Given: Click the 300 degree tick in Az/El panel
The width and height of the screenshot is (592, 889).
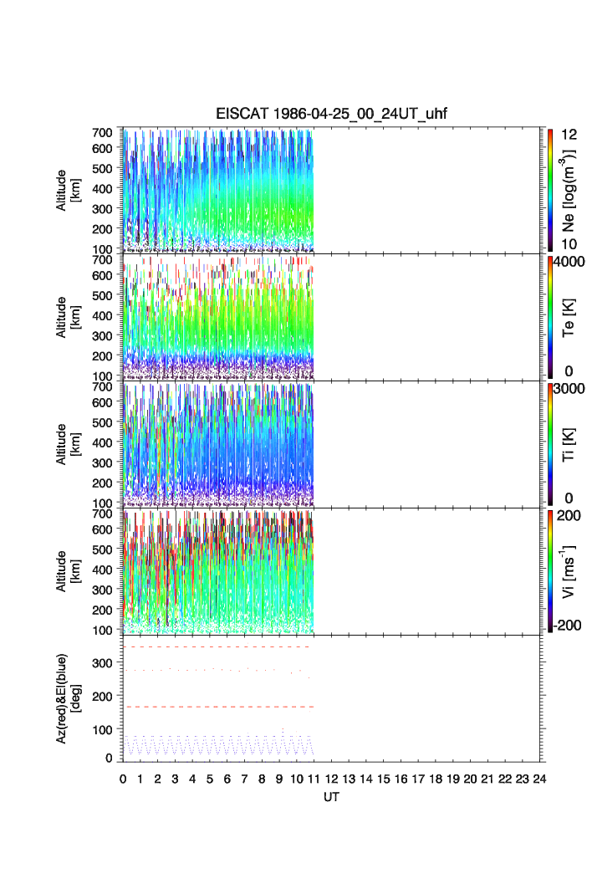Looking at the screenshot, I should point(102,663).
